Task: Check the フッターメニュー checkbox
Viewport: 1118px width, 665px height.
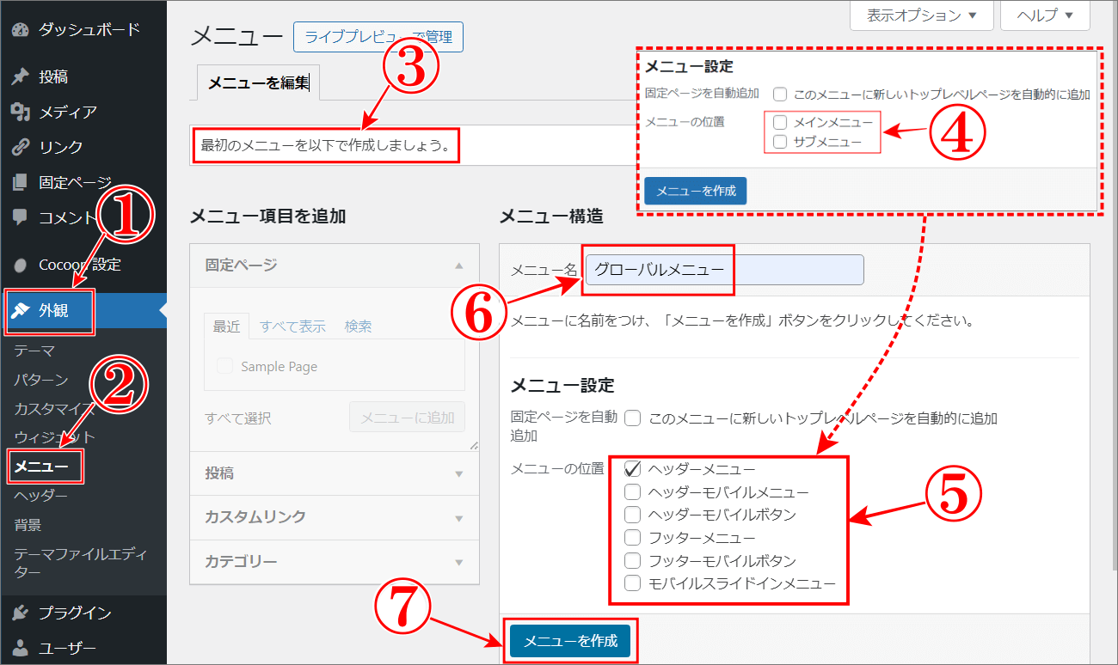Action: point(633,538)
